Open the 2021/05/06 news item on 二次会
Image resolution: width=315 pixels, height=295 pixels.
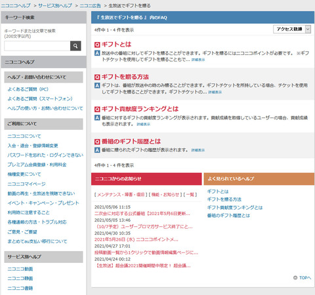(x=142, y=214)
